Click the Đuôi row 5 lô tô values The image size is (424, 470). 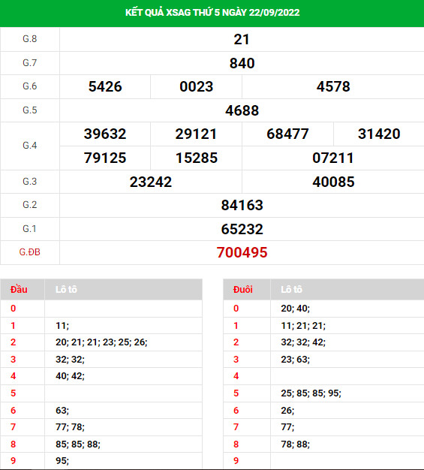(311, 393)
